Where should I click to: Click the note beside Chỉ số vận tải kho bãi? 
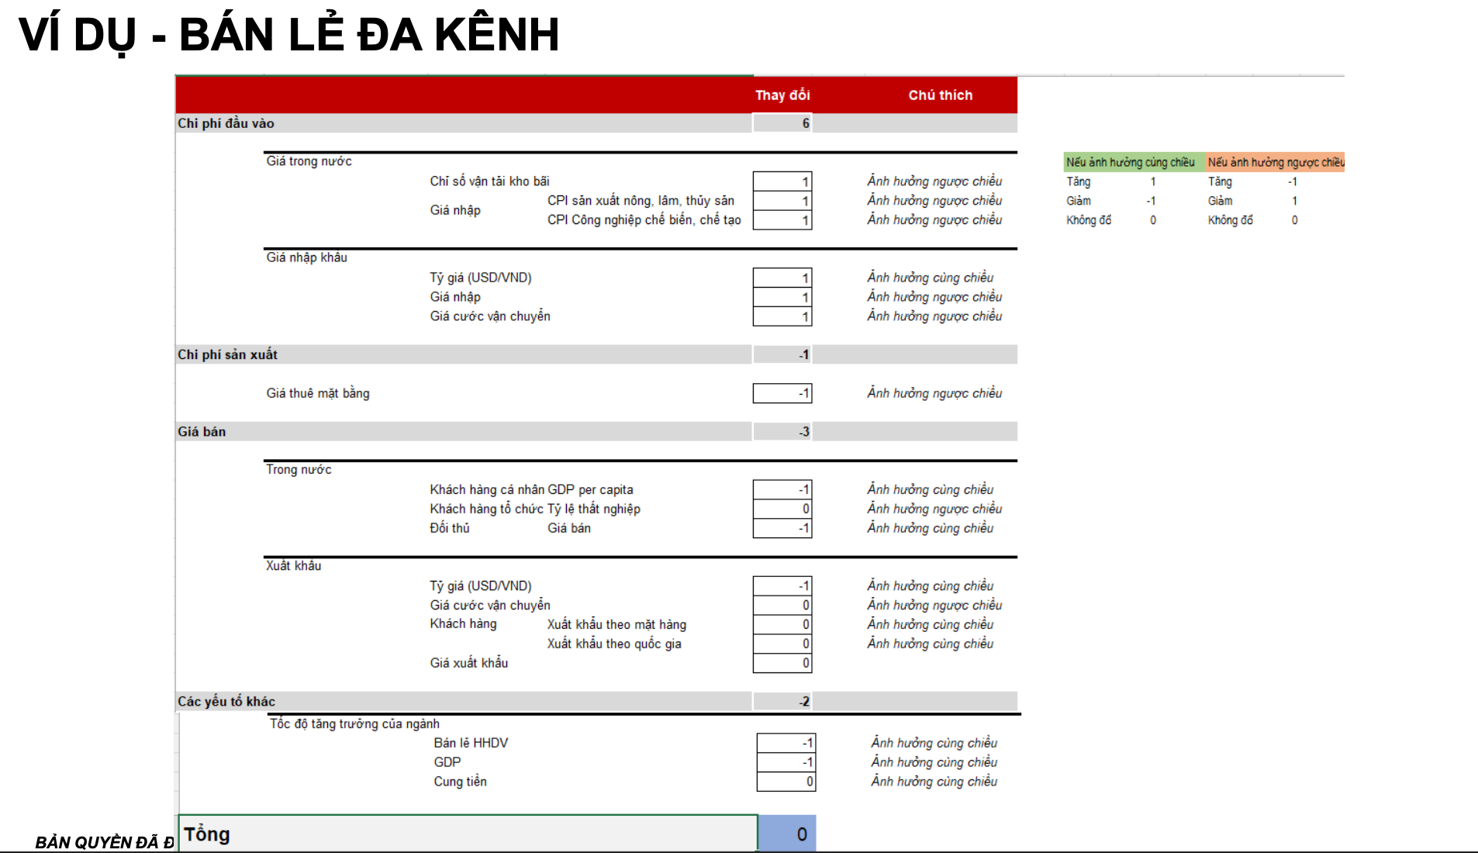934,181
